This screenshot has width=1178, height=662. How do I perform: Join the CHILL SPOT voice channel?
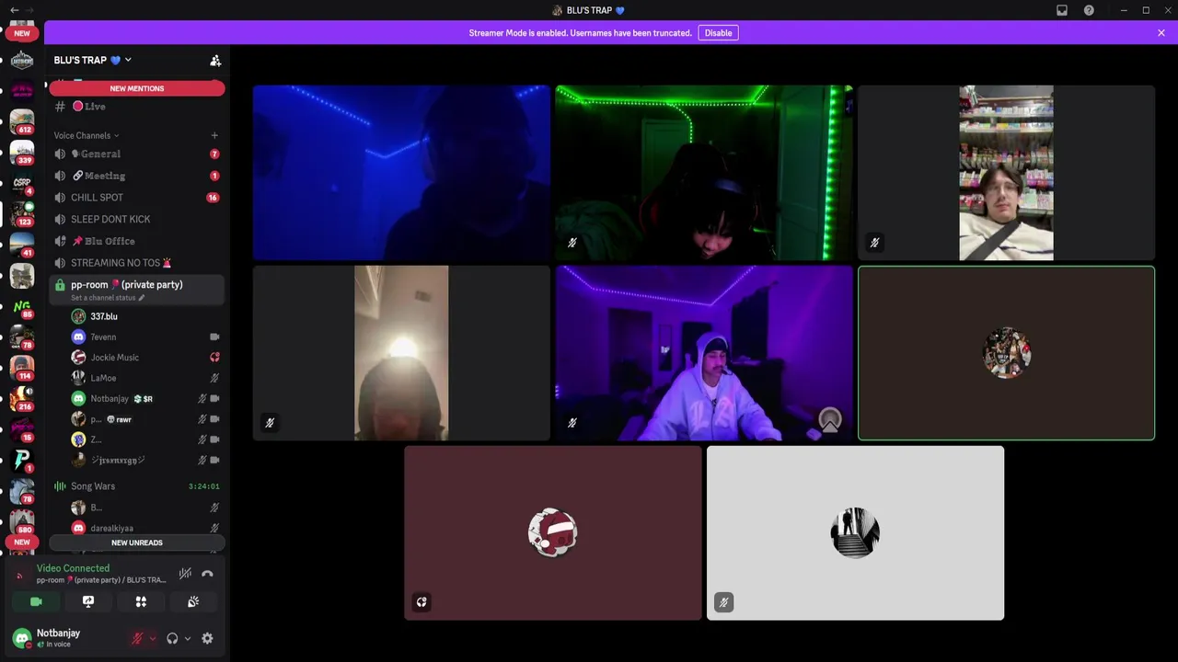coord(136,198)
